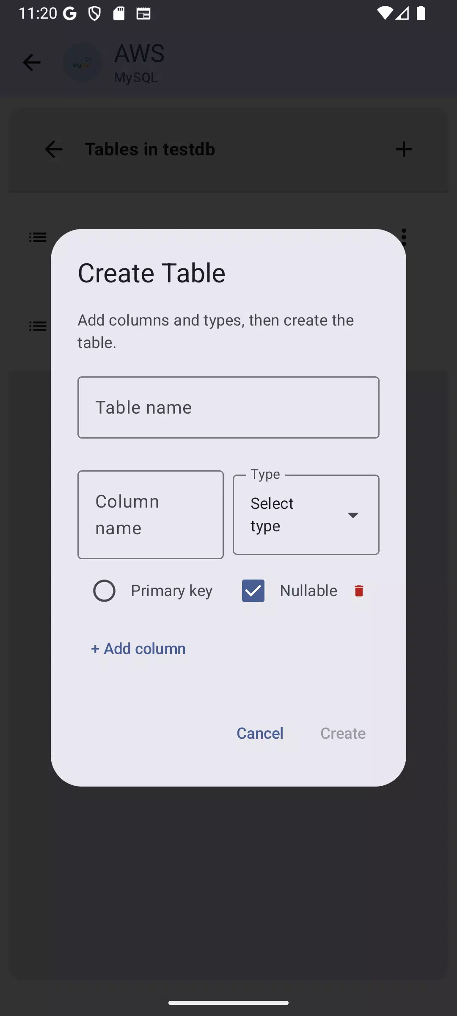The width and height of the screenshot is (457, 1016).
Task: Delete the column using the red trash icon
Action: 359,591
